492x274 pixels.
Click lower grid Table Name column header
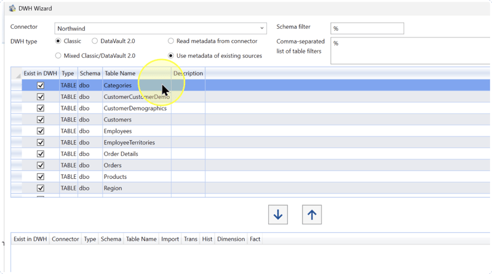click(x=141, y=239)
